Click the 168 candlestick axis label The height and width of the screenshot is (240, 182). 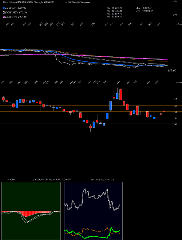pos(175,106)
